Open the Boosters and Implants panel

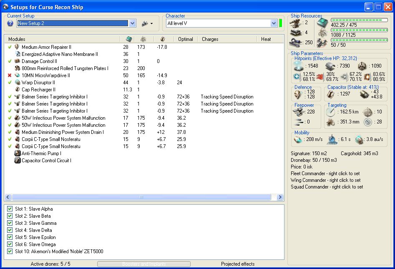tap(143, 264)
